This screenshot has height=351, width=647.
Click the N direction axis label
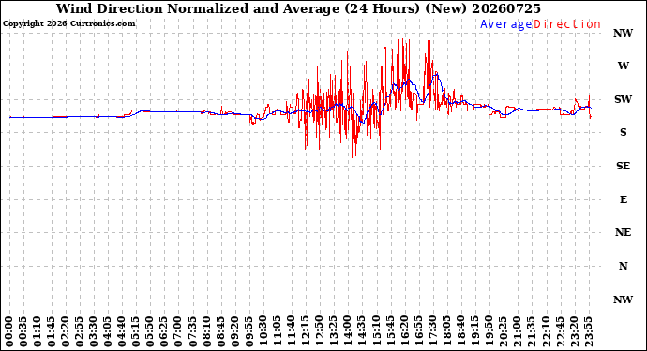click(x=623, y=266)
